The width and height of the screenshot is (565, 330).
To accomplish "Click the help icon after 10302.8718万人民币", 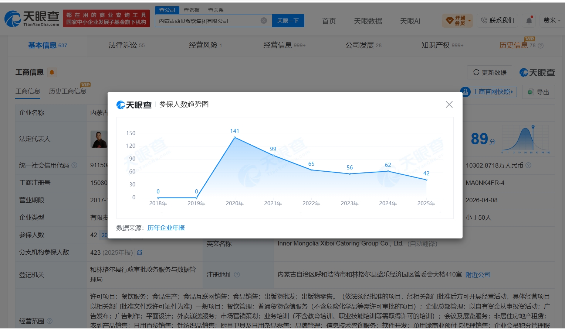I will click(x=528, y=165).
